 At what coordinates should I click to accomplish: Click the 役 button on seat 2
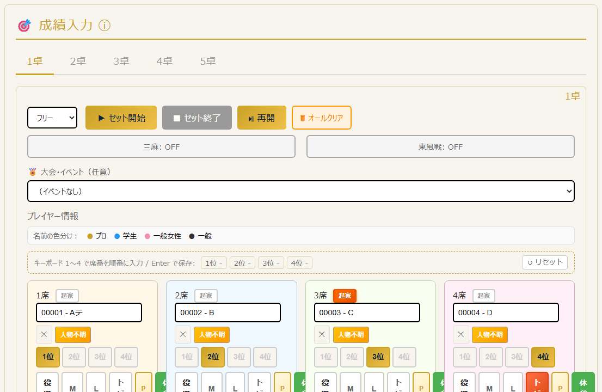186,382
